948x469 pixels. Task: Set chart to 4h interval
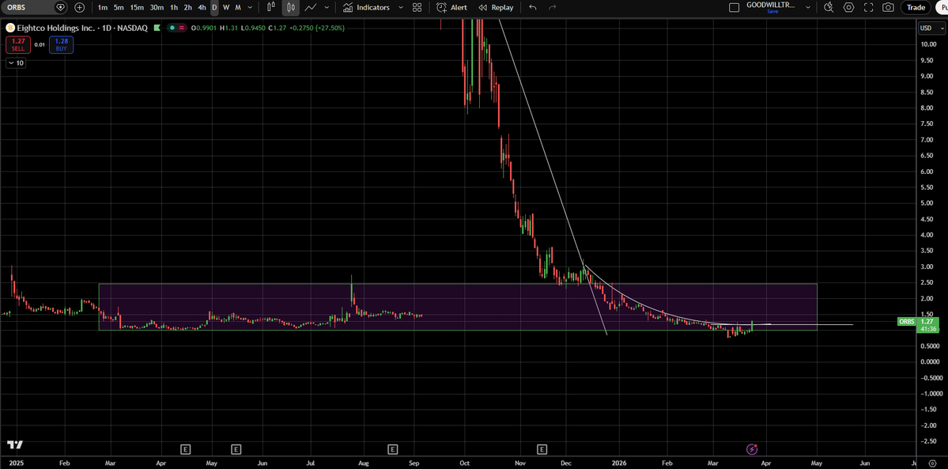click(202, 7)
